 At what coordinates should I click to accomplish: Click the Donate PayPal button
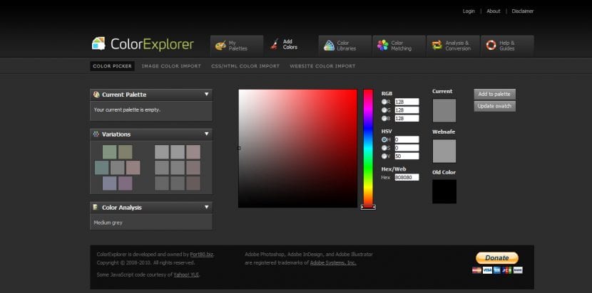coord(497,258)
